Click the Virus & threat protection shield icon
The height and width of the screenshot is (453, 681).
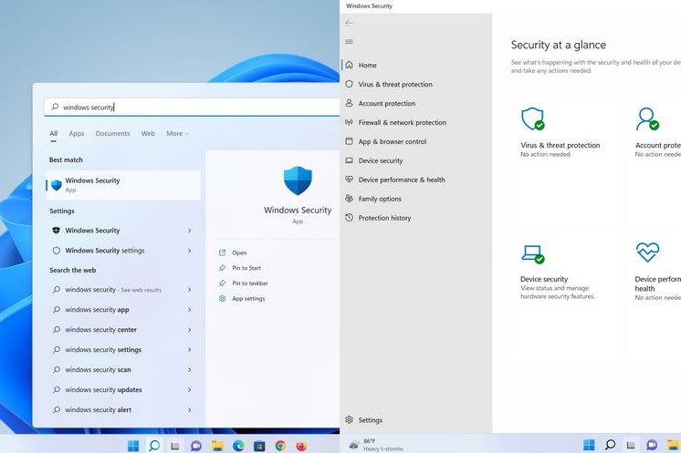coord(532,119)
